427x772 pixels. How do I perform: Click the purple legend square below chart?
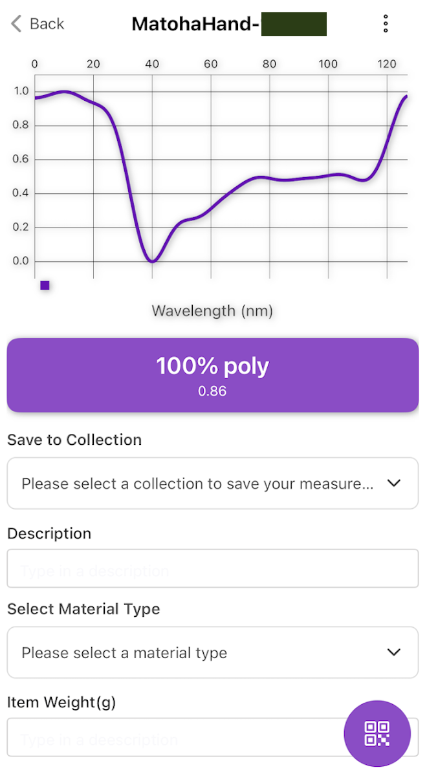click(x=45, y=285)
